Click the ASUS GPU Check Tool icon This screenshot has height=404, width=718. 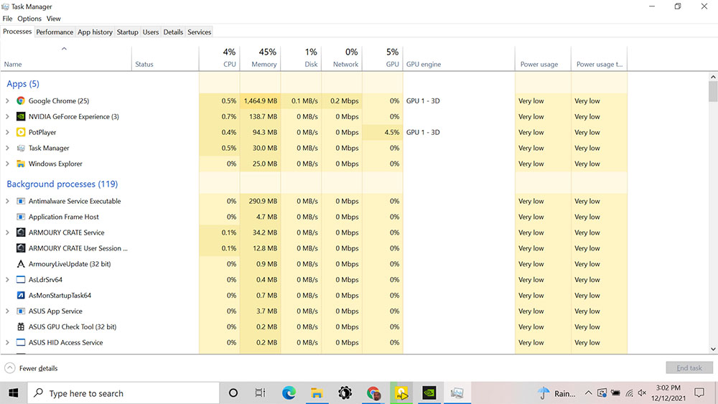click(21, 327)
